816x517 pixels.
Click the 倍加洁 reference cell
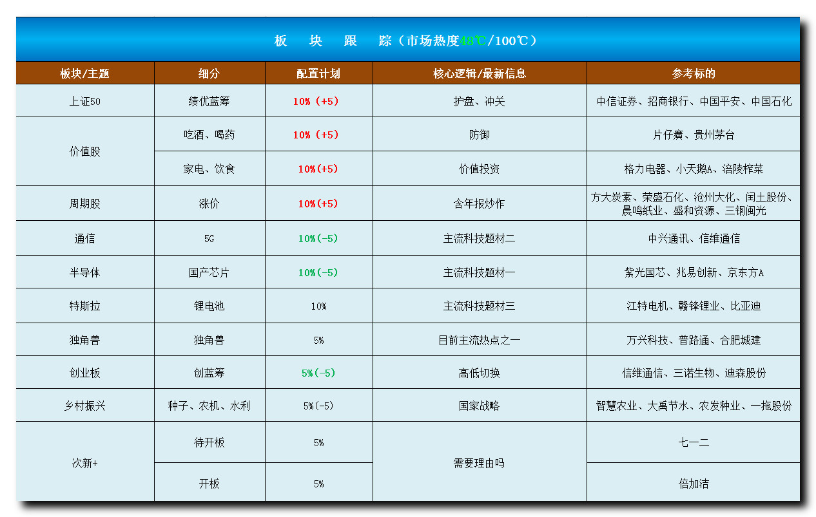point(694,483)
